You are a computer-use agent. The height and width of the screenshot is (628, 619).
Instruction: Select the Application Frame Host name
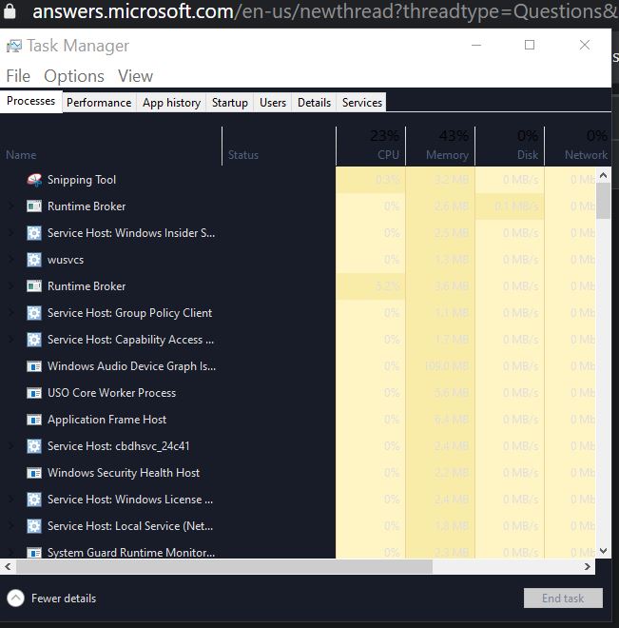click(x=106, y=420)
